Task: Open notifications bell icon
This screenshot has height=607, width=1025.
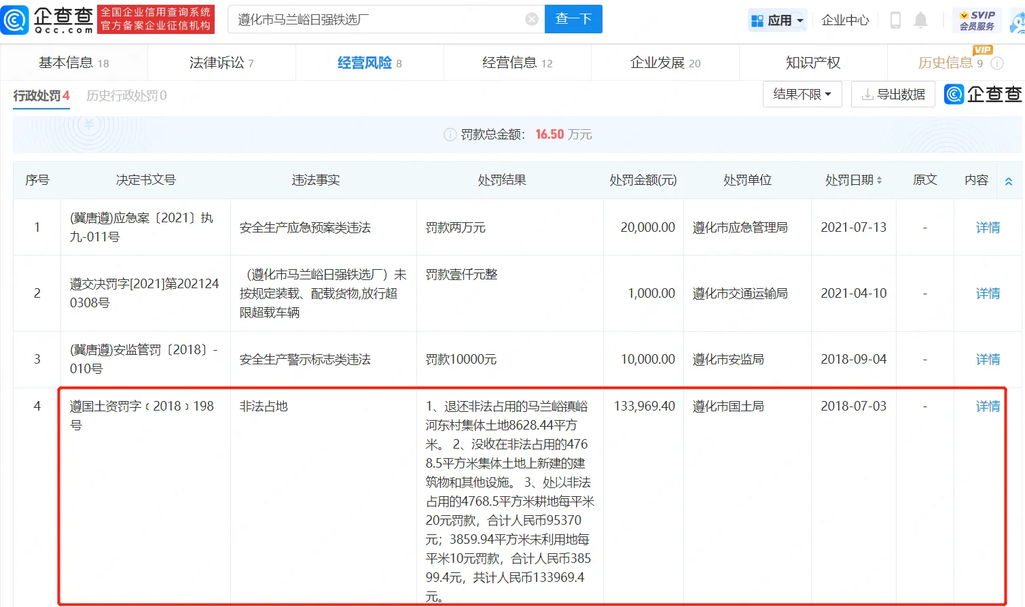Action: coord(920,20)
